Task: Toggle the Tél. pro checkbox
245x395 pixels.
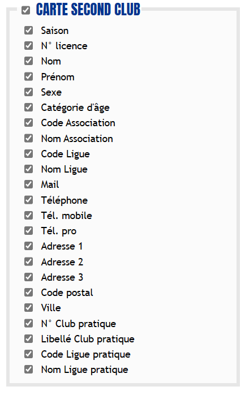Action: (x=29, y=231)
